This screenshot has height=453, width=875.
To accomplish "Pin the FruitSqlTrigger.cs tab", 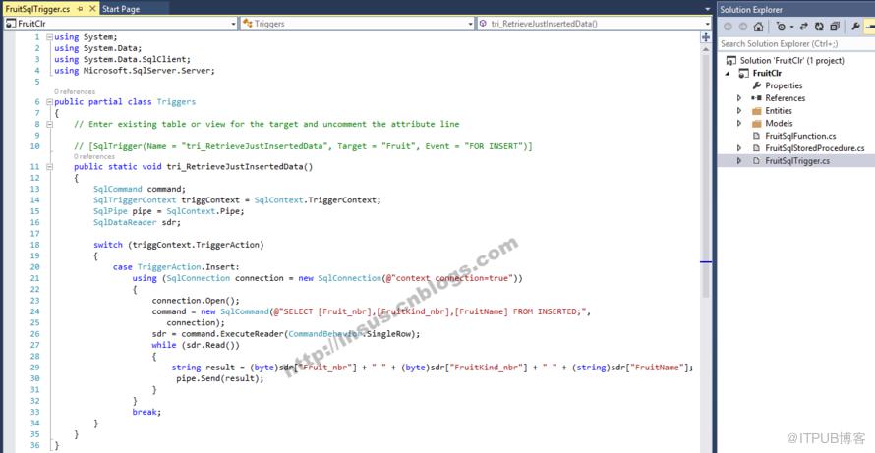I will point(81,9).
